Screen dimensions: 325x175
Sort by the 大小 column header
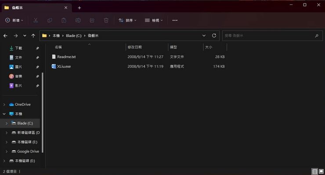[209, 47]
